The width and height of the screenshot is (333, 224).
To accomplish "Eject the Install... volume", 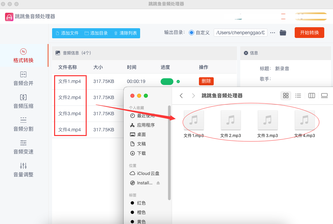I will [158, 183].
